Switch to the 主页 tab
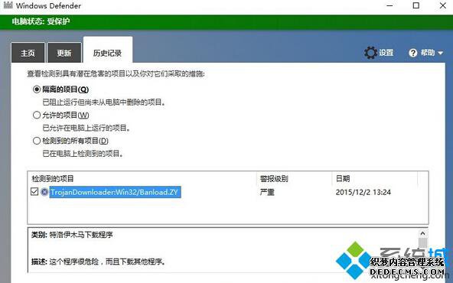The image size is (453, 283). point(28,53)
